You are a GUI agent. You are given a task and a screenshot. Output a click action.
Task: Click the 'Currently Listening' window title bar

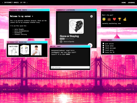(x=76, y=10)
